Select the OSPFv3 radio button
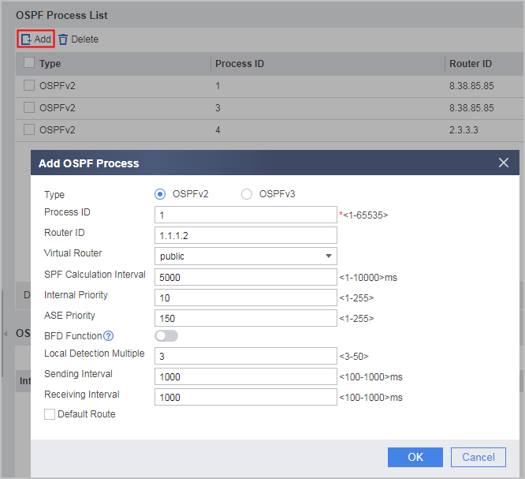525x479 pixels. [x=247, y=194]
